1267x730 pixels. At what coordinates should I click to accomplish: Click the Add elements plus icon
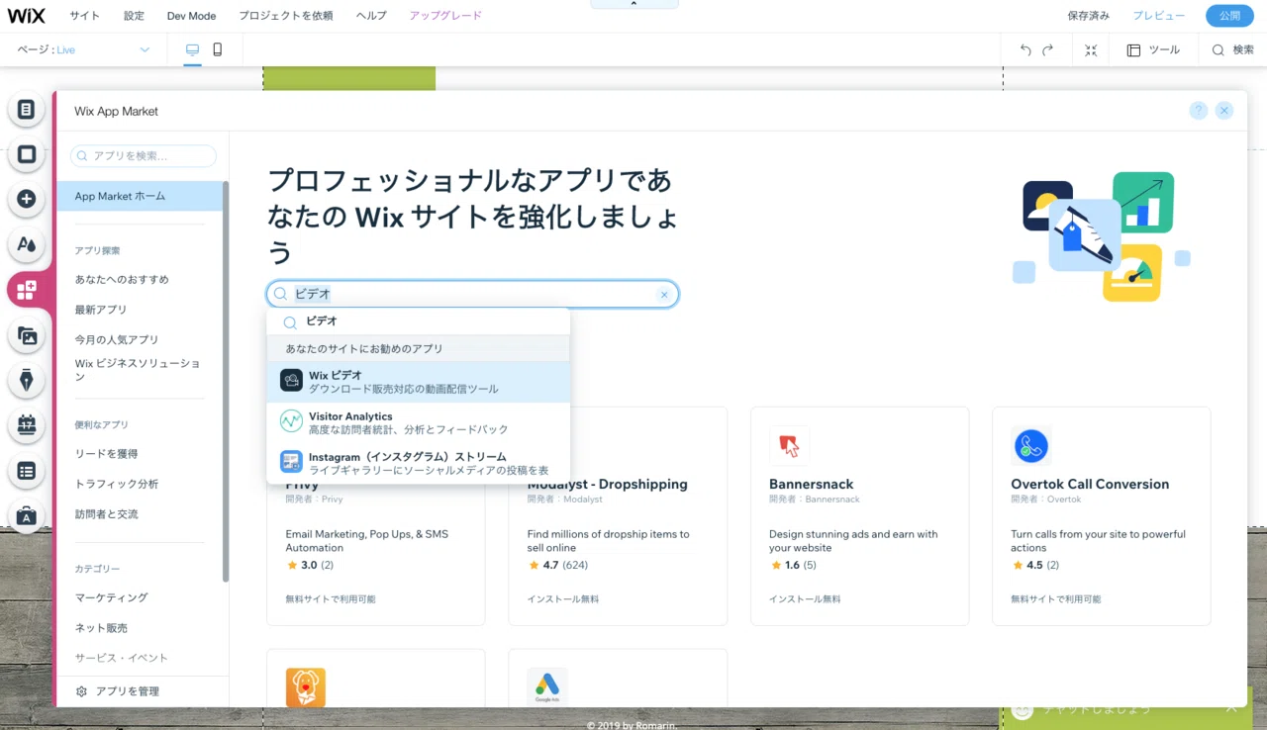27,199
